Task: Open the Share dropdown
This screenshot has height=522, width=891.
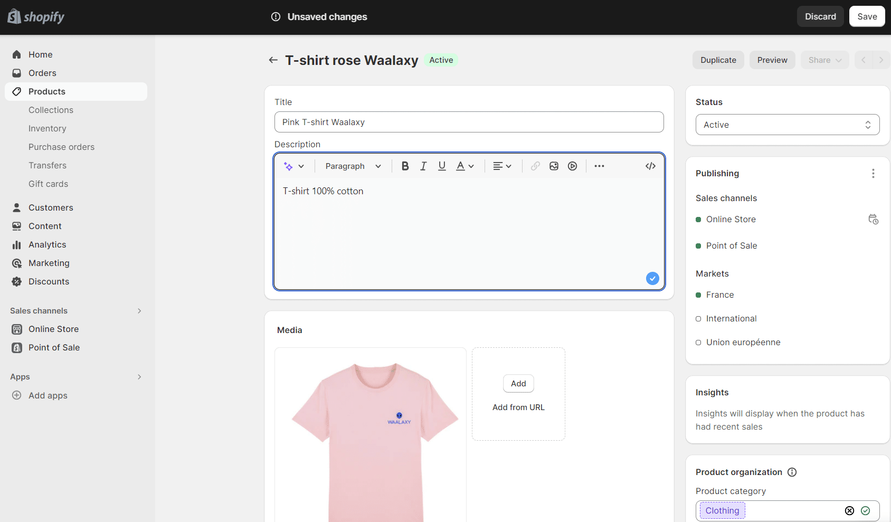Action: tap(824, 60)
